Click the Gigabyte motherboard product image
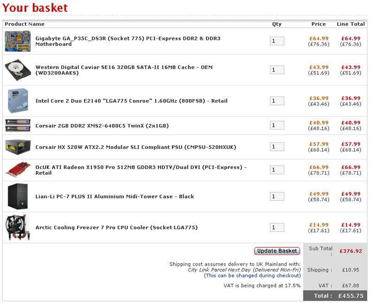 point(18,41)
